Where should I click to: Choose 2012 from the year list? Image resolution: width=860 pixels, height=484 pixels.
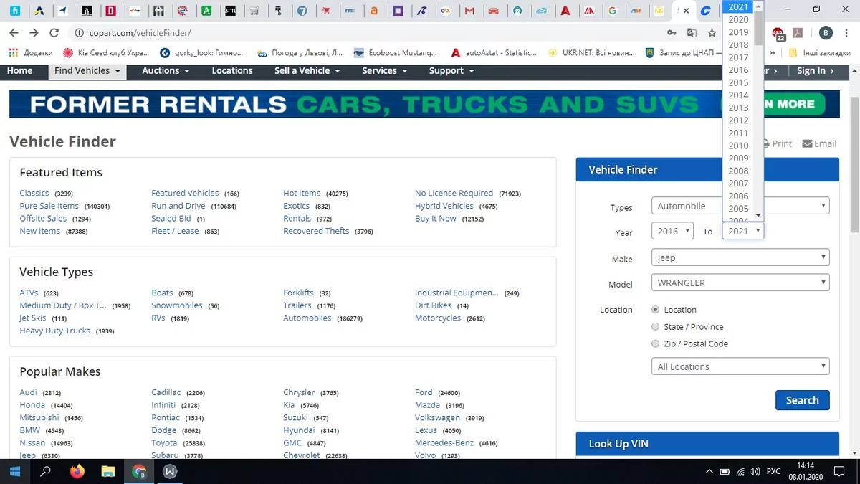point(737,120)
